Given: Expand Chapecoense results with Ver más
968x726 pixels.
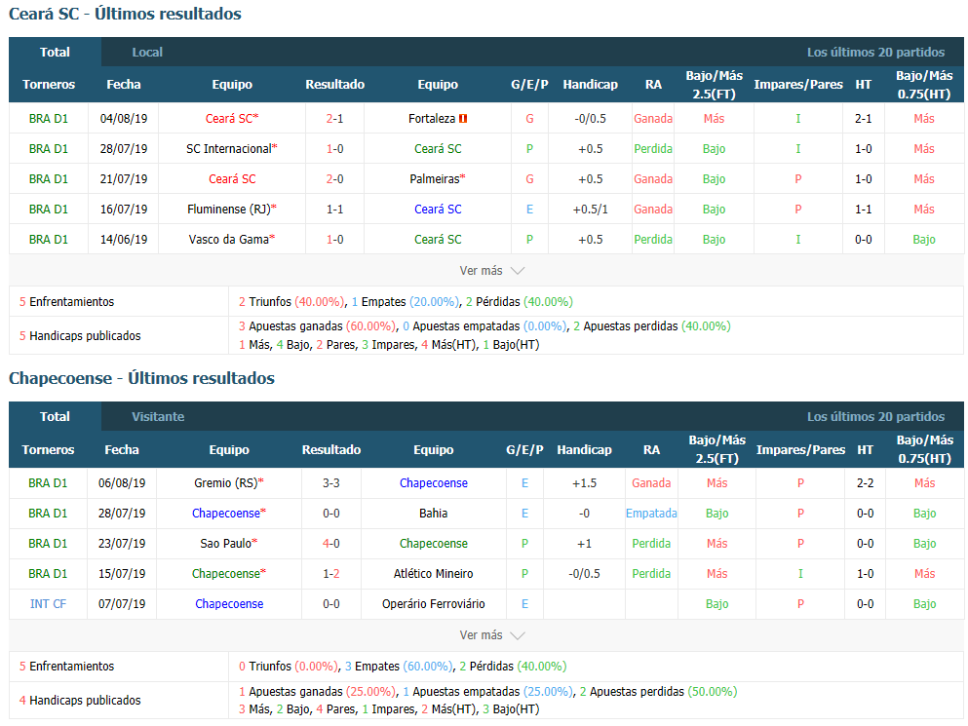Looking at the screenshot, I should click(x=491, y=634).
